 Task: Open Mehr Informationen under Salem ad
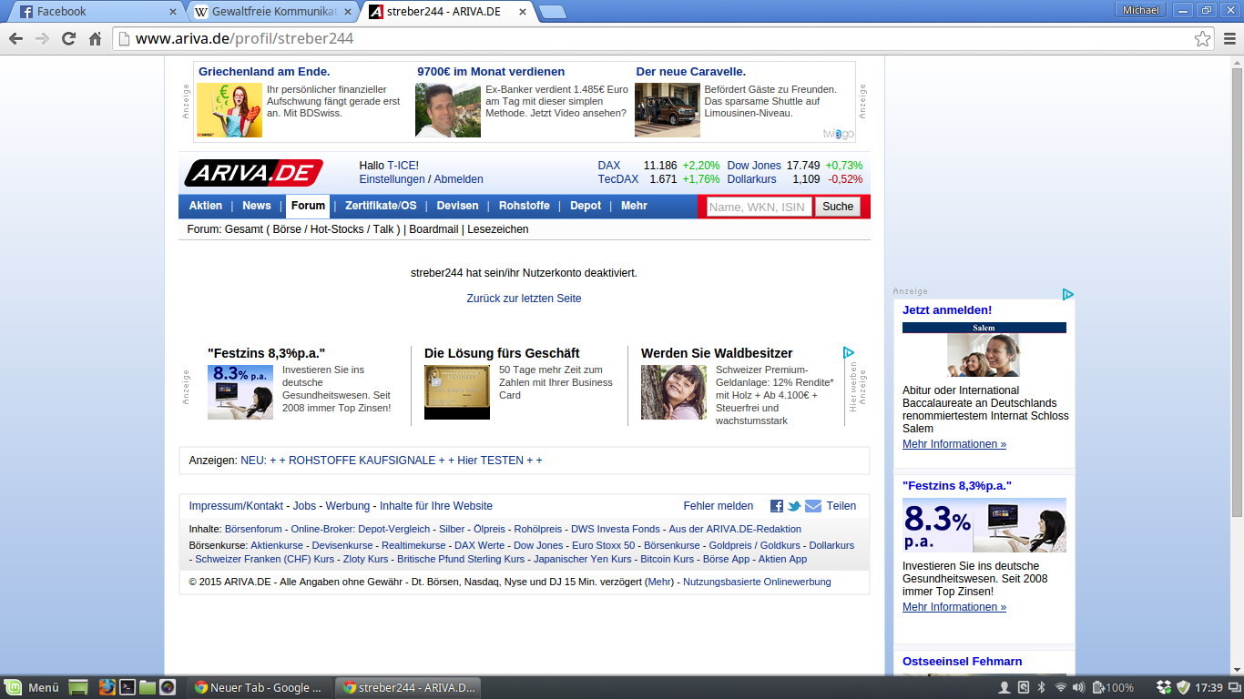click(954, 444)
